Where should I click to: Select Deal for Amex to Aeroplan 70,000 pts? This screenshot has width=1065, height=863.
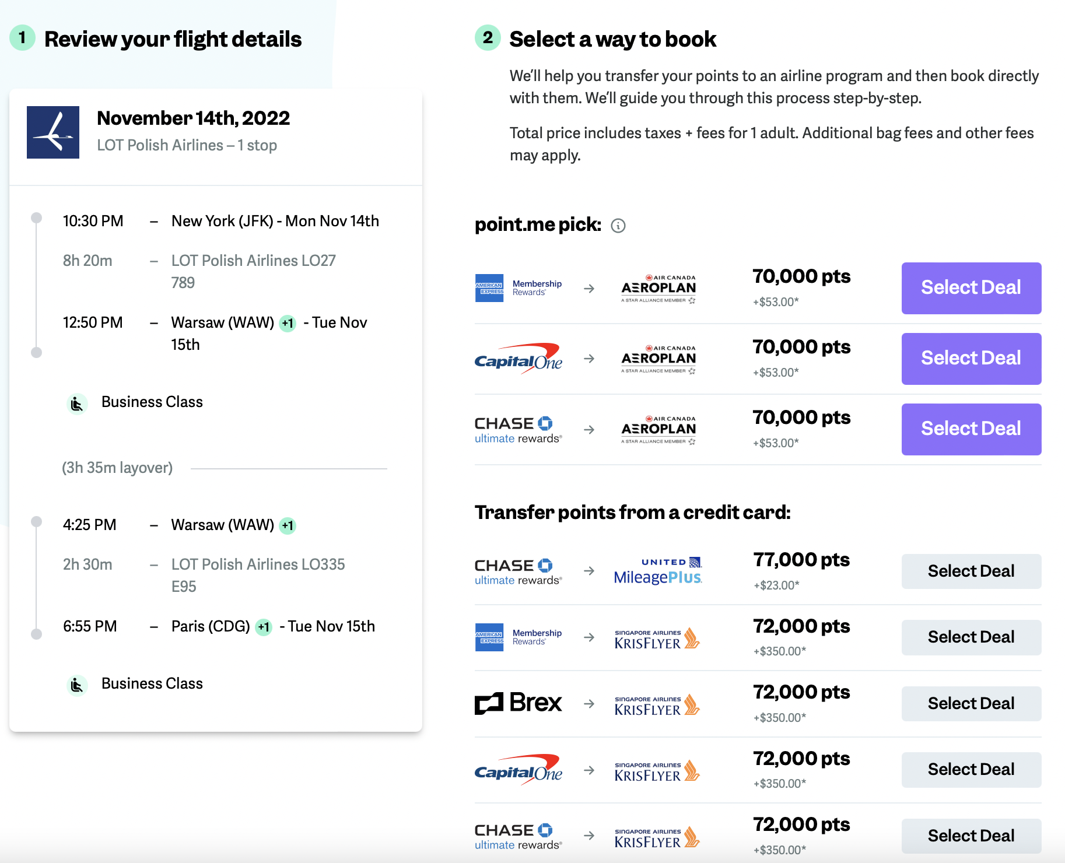tap(971, 288)
